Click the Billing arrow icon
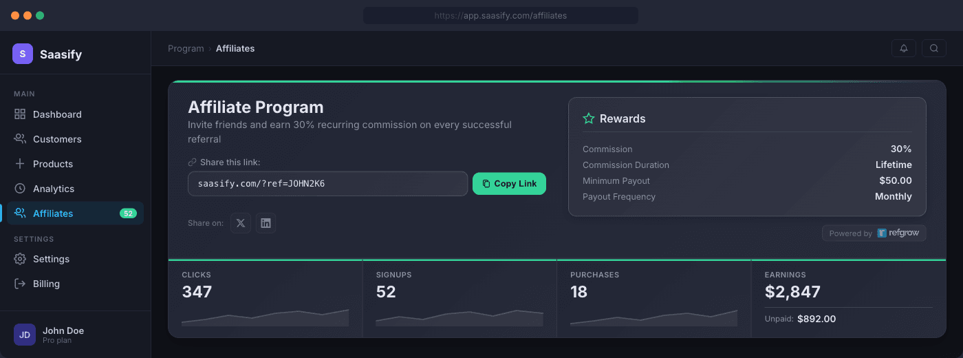 pyautogui.click(x=20, y=284)
